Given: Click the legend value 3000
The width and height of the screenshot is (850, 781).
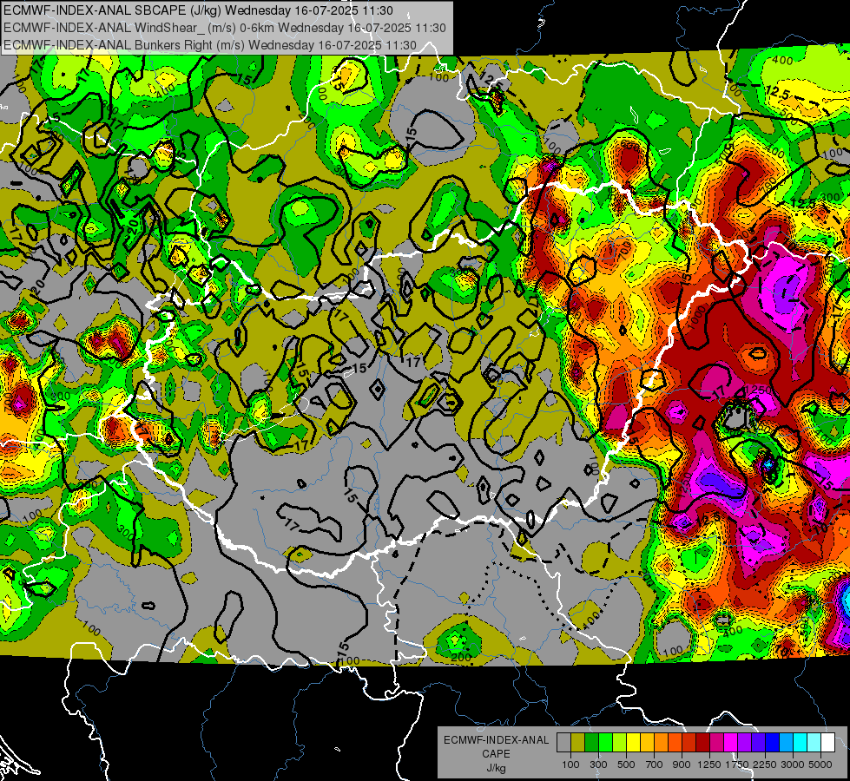Looking at the screenshot, I should pos(793,765).
